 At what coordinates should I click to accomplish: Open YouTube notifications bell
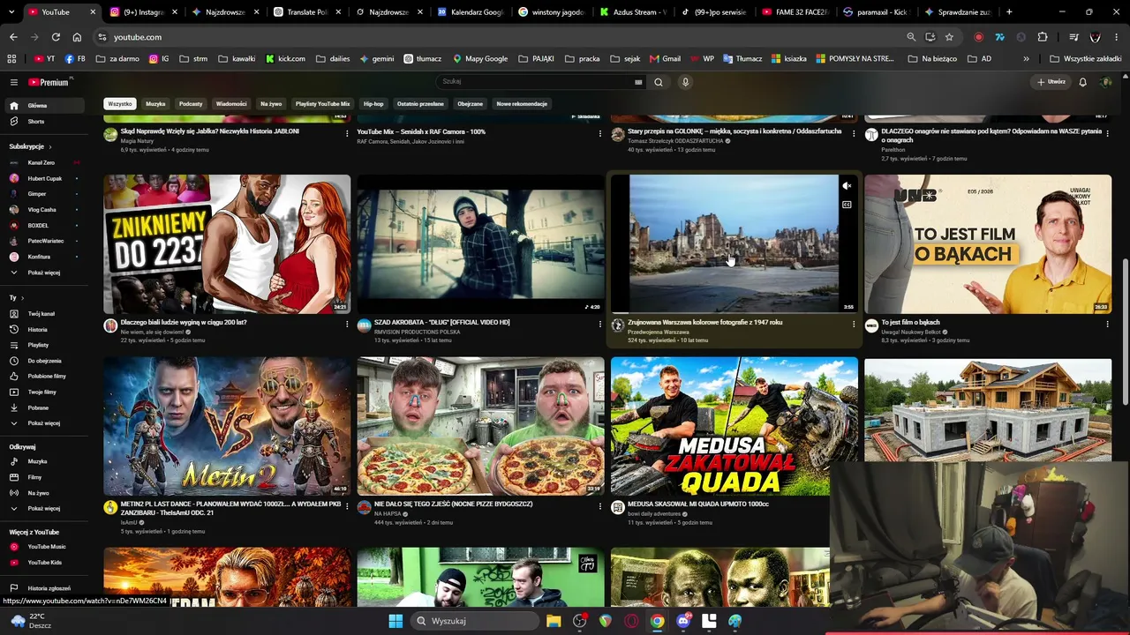(x=1082, y=82)
